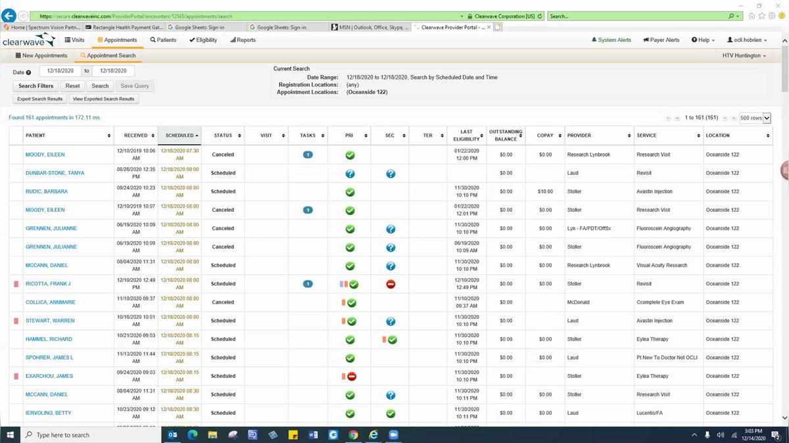Open the 500 rows page size dropdown
The image size is (789, 443).
tap(755, 118)
